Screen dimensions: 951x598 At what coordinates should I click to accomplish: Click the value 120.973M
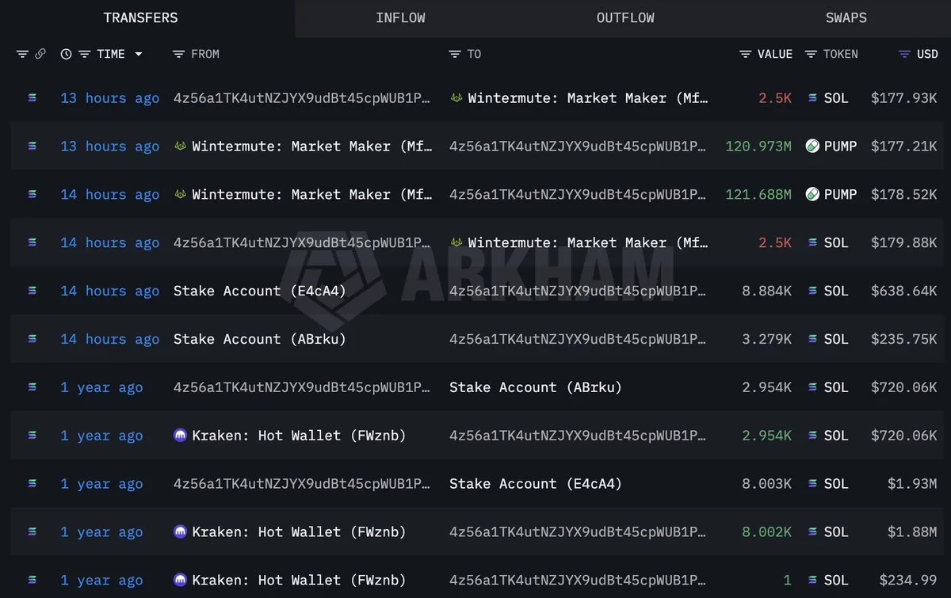[758, 147]
